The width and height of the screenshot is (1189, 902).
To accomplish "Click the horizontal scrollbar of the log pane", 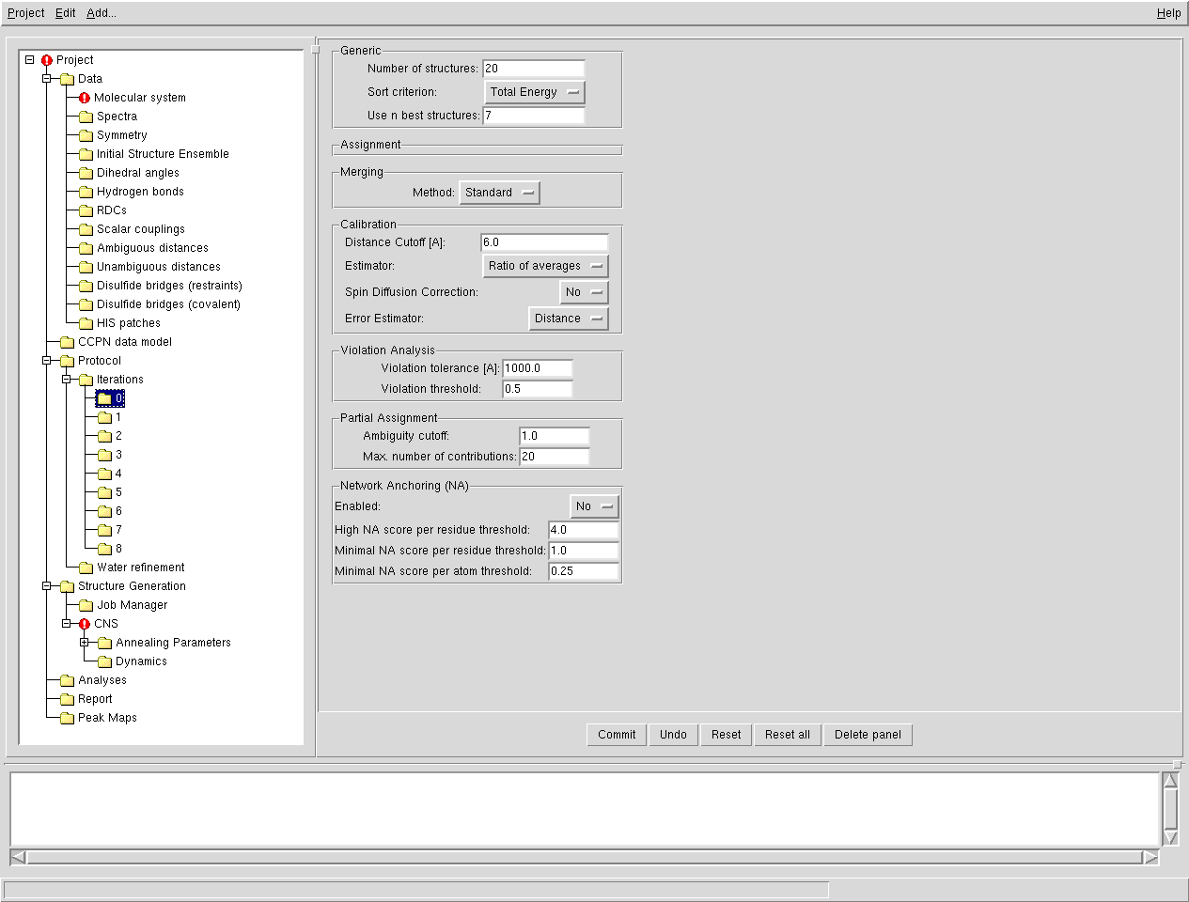I will point(583,857).
